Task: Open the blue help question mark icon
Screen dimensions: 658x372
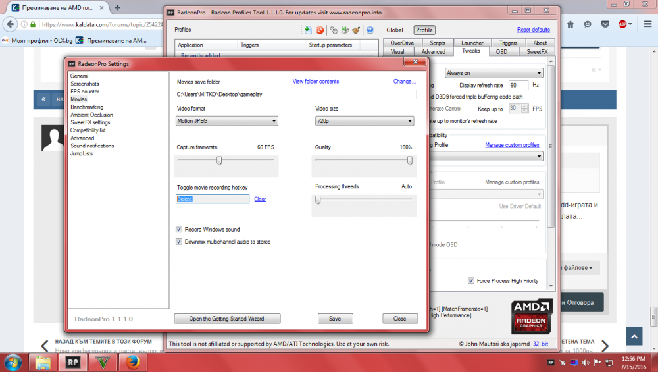Action: (370, 30)
